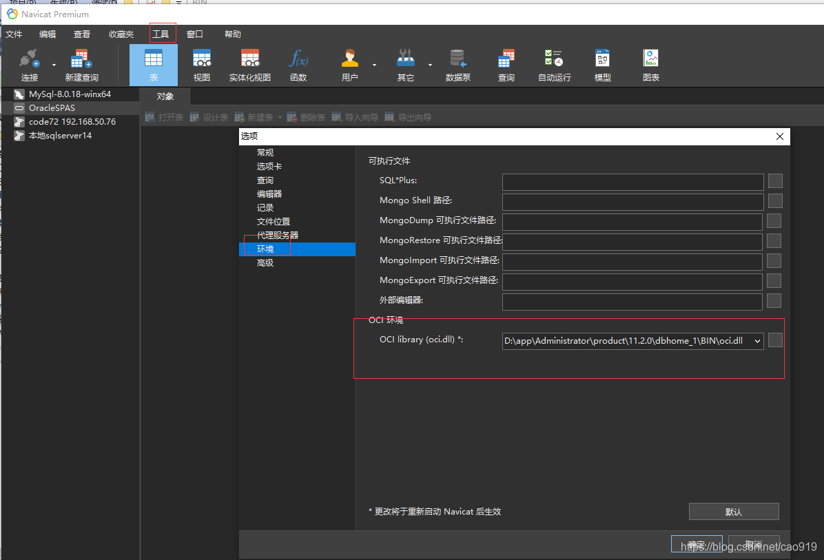This screenshot has width=824, height=560.
Task: Open the Edit (编辑) menu
Action: pos(48,34)
